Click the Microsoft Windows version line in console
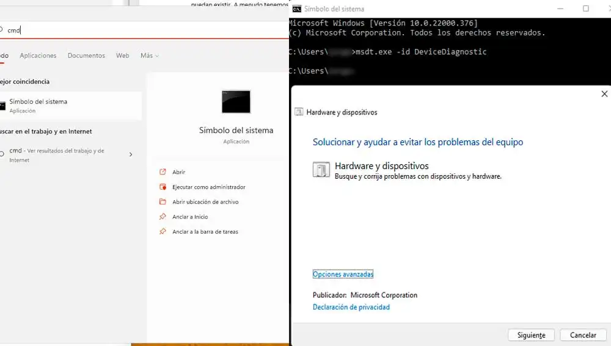 384,23
